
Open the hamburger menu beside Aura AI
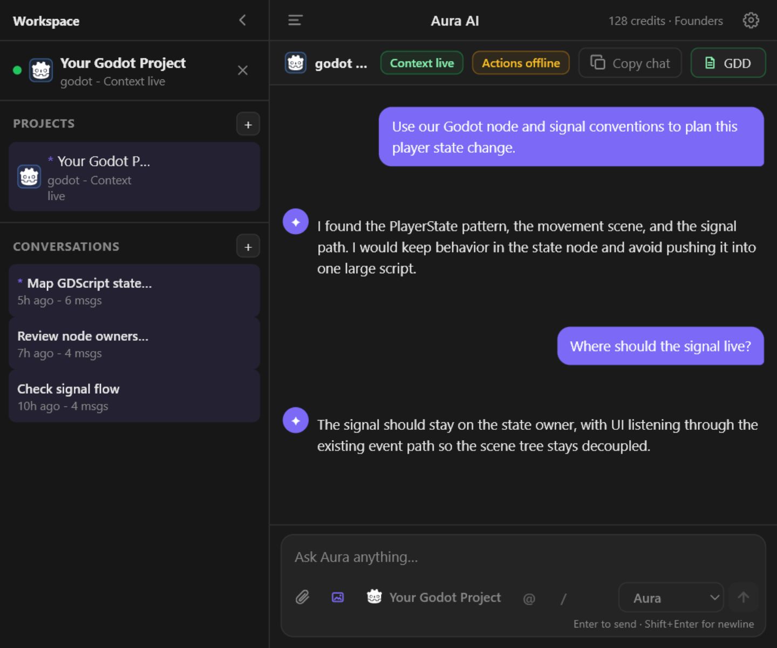coord(295,21)
